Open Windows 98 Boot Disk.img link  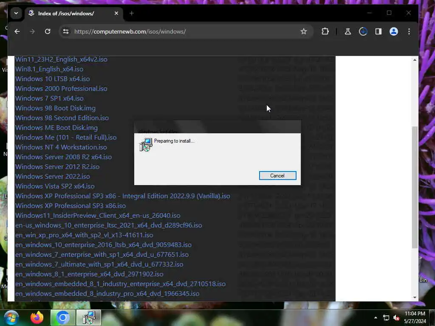click(x=55, y=108)
